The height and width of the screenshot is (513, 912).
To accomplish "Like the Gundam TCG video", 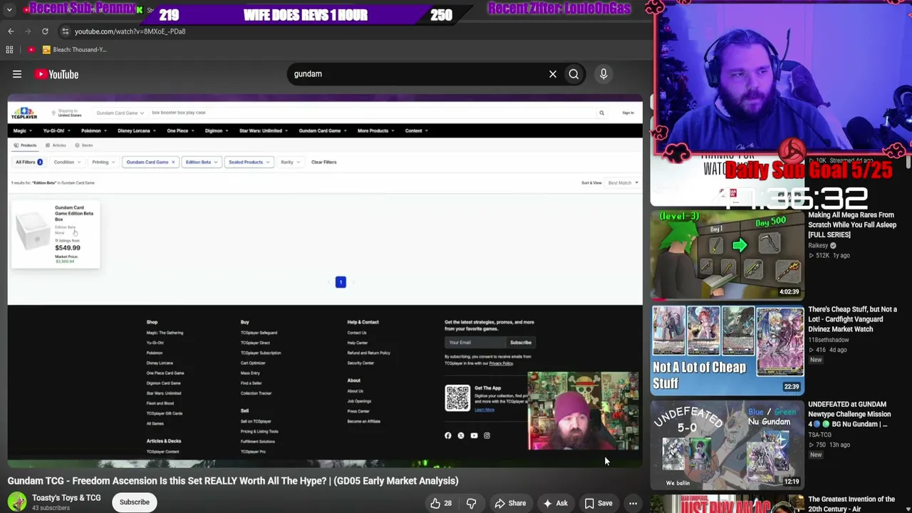I will click(x=440, y=503).
